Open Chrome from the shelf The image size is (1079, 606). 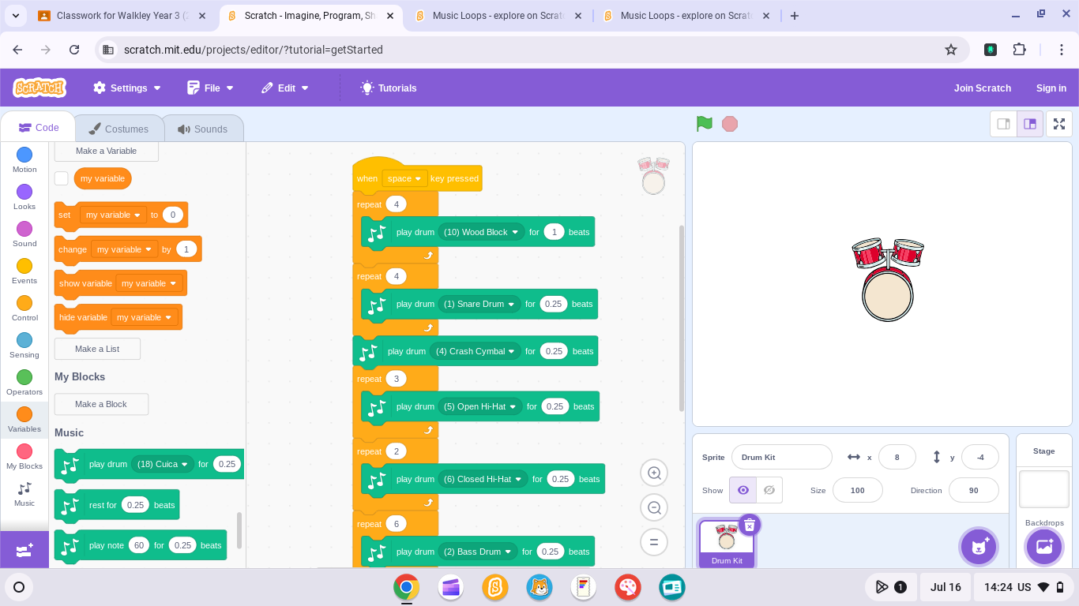[x=407, y=587]
